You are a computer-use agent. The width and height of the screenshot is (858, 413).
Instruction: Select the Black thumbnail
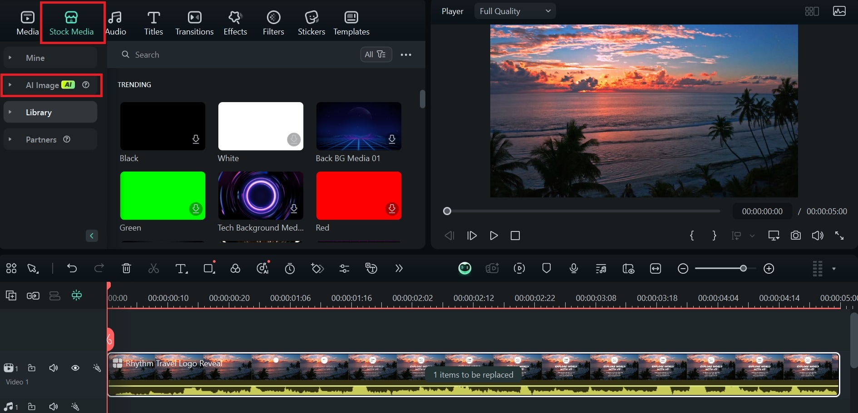pyautogui.click(x=163, y=126)
